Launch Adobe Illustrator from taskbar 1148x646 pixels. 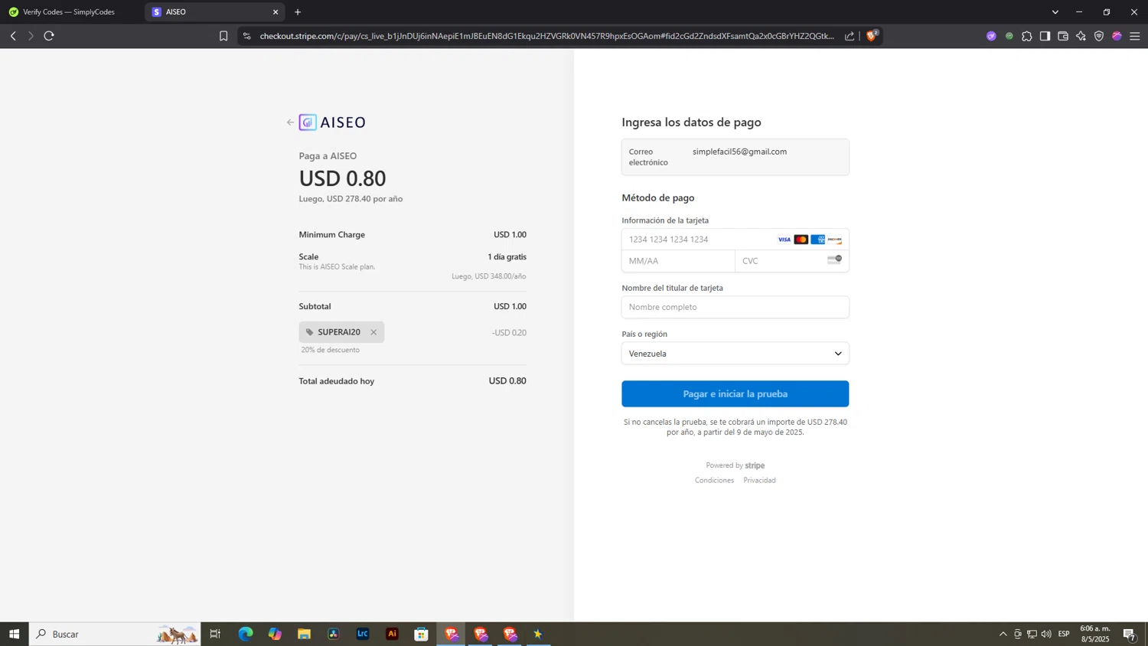coord(392,634)
